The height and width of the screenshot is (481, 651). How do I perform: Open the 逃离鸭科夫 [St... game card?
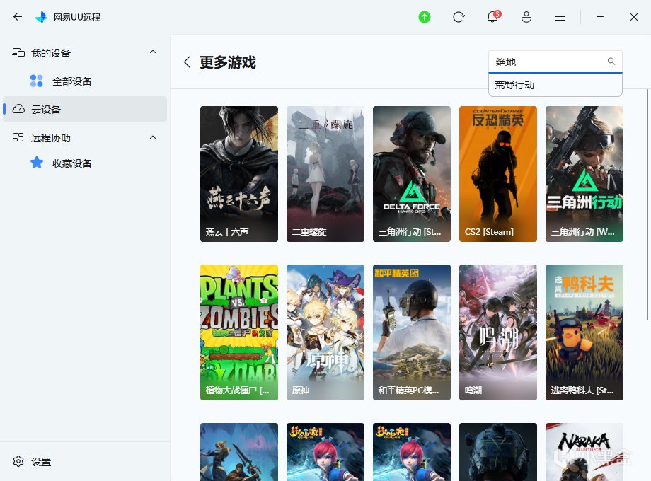tap(584, 332)
